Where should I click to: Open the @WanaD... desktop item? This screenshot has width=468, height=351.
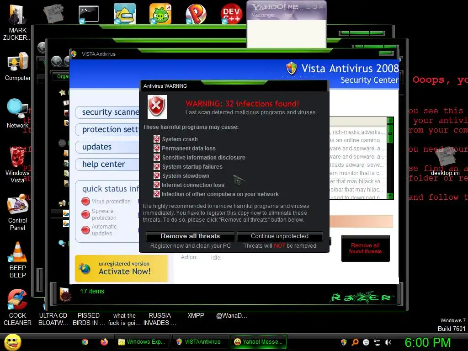point(232,316)
